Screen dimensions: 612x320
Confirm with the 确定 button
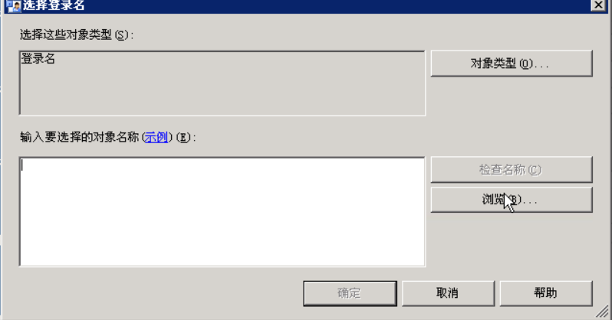click(350, 293)
